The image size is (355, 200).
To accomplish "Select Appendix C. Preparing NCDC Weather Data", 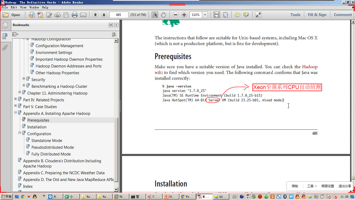I will pyautogui.click(x=64, y=173).
